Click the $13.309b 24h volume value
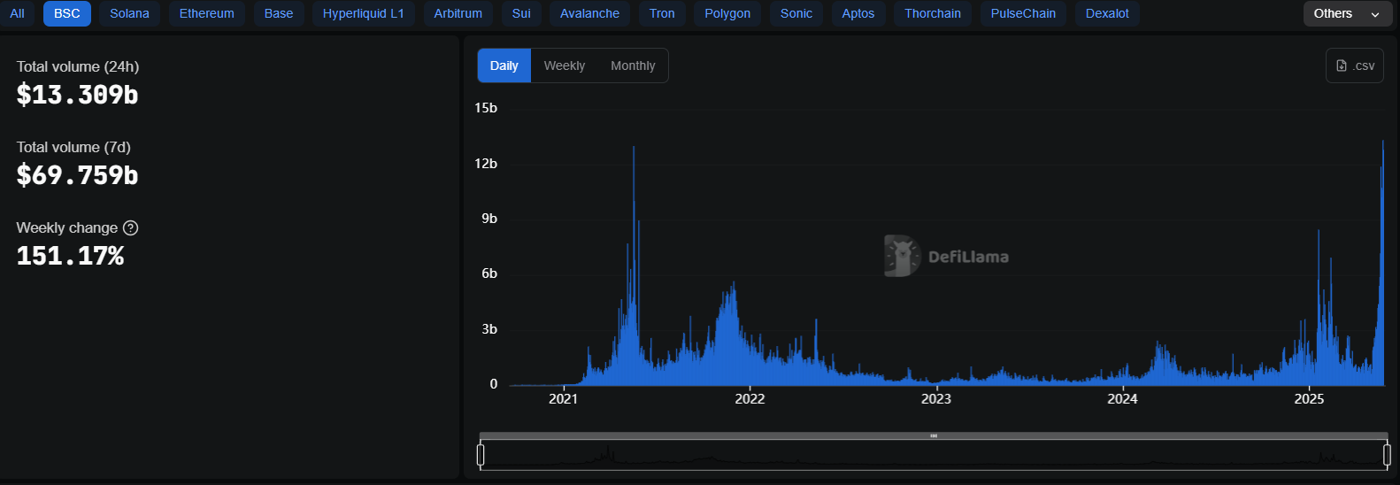Screen dimensions: 1400x485 click(78, 95)
